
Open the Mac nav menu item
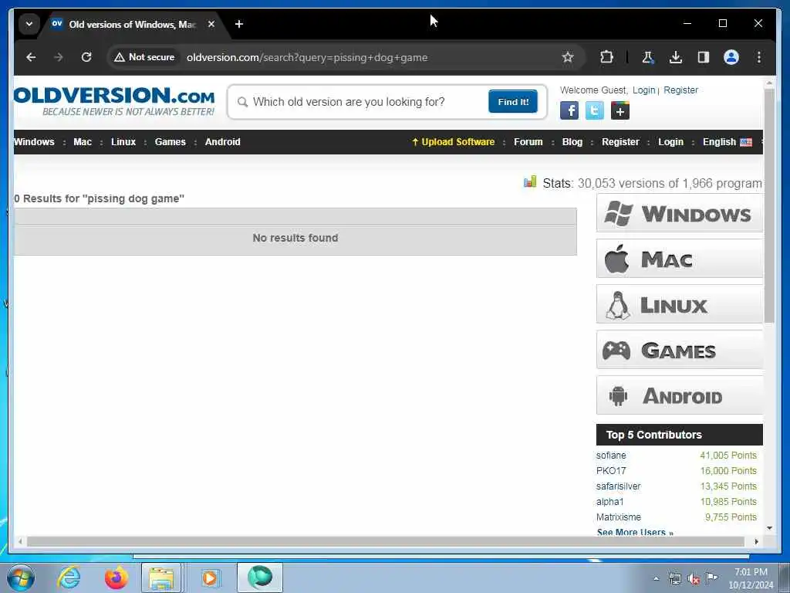pos(83,142)
